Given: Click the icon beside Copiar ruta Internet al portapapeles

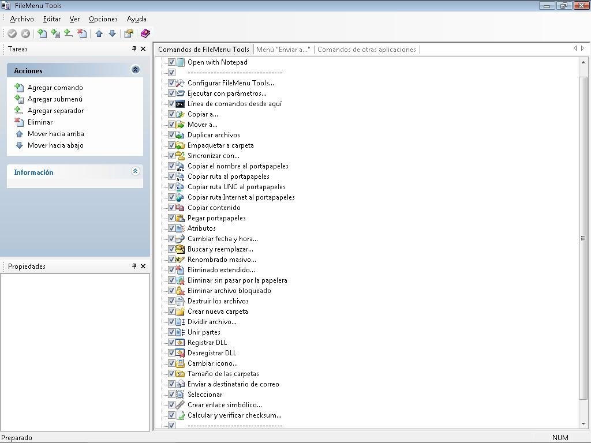Looking at the screenshot, I should (x=180, y=197).
